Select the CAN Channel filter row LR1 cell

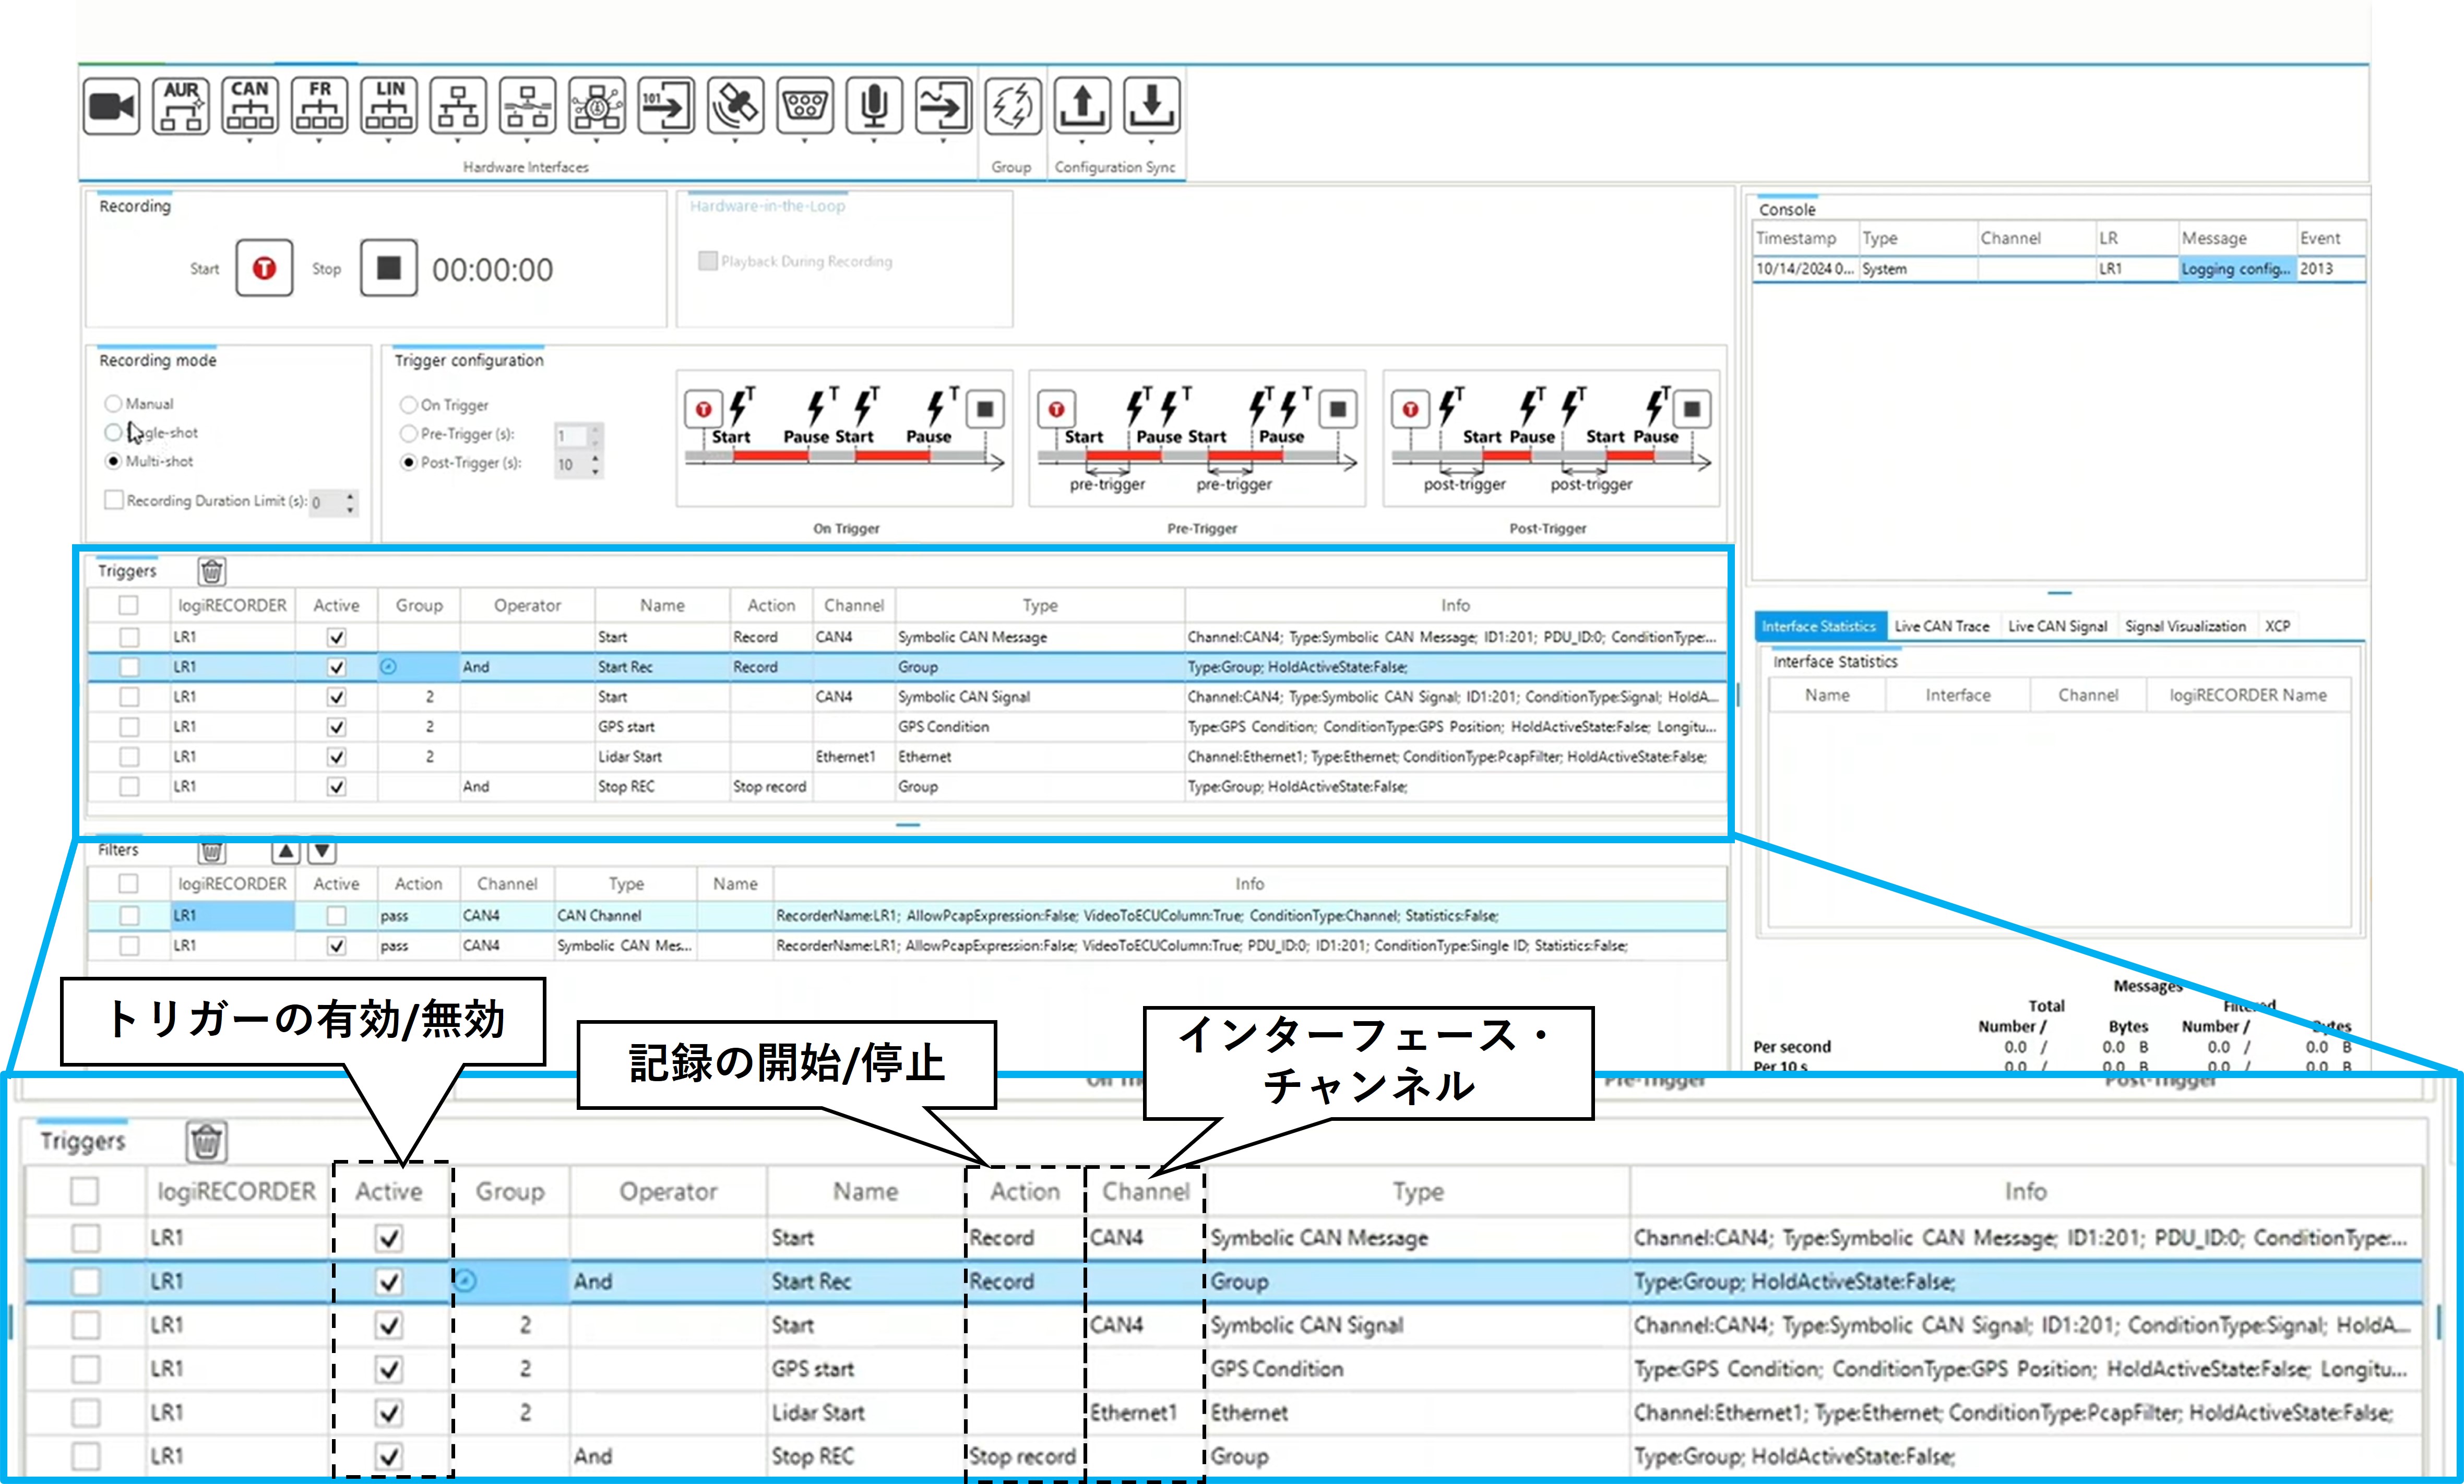tap(232, 916)
